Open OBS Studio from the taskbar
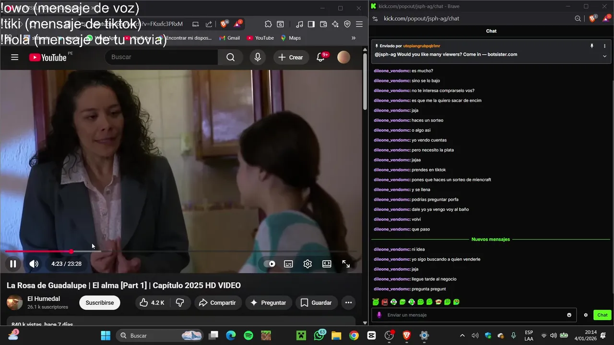Viewport: 614px width, 345px height. [389, 335]
